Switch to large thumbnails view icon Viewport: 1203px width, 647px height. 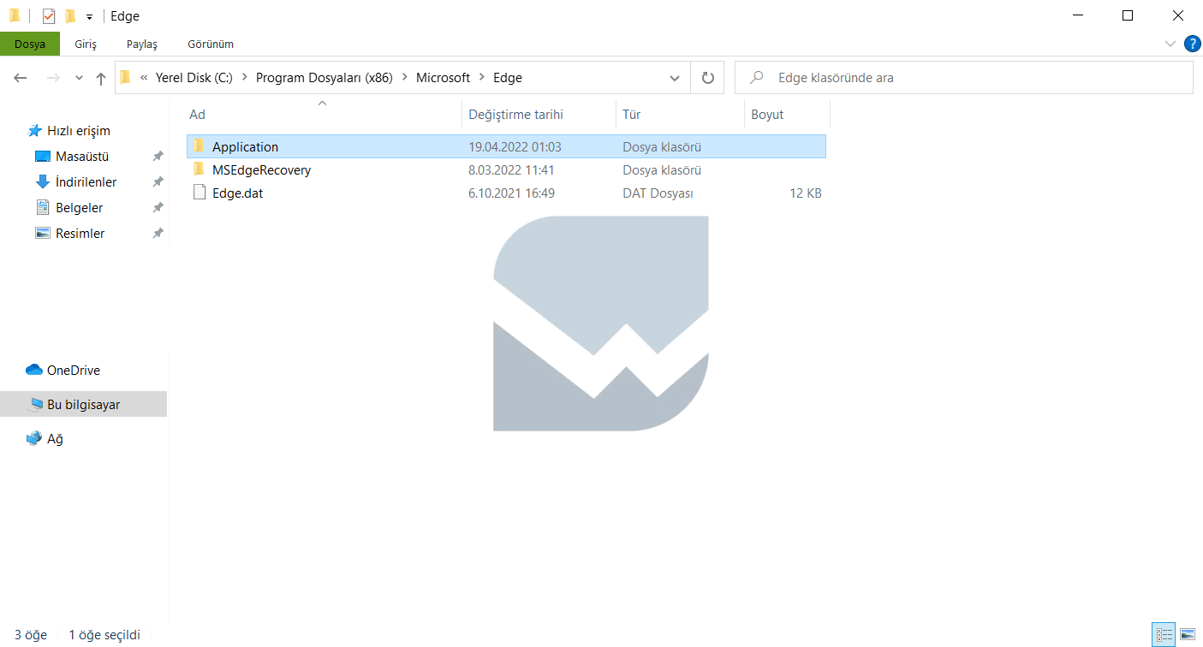coord(1188,634)
